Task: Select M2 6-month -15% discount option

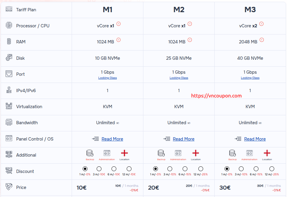Action: (185, 169)
